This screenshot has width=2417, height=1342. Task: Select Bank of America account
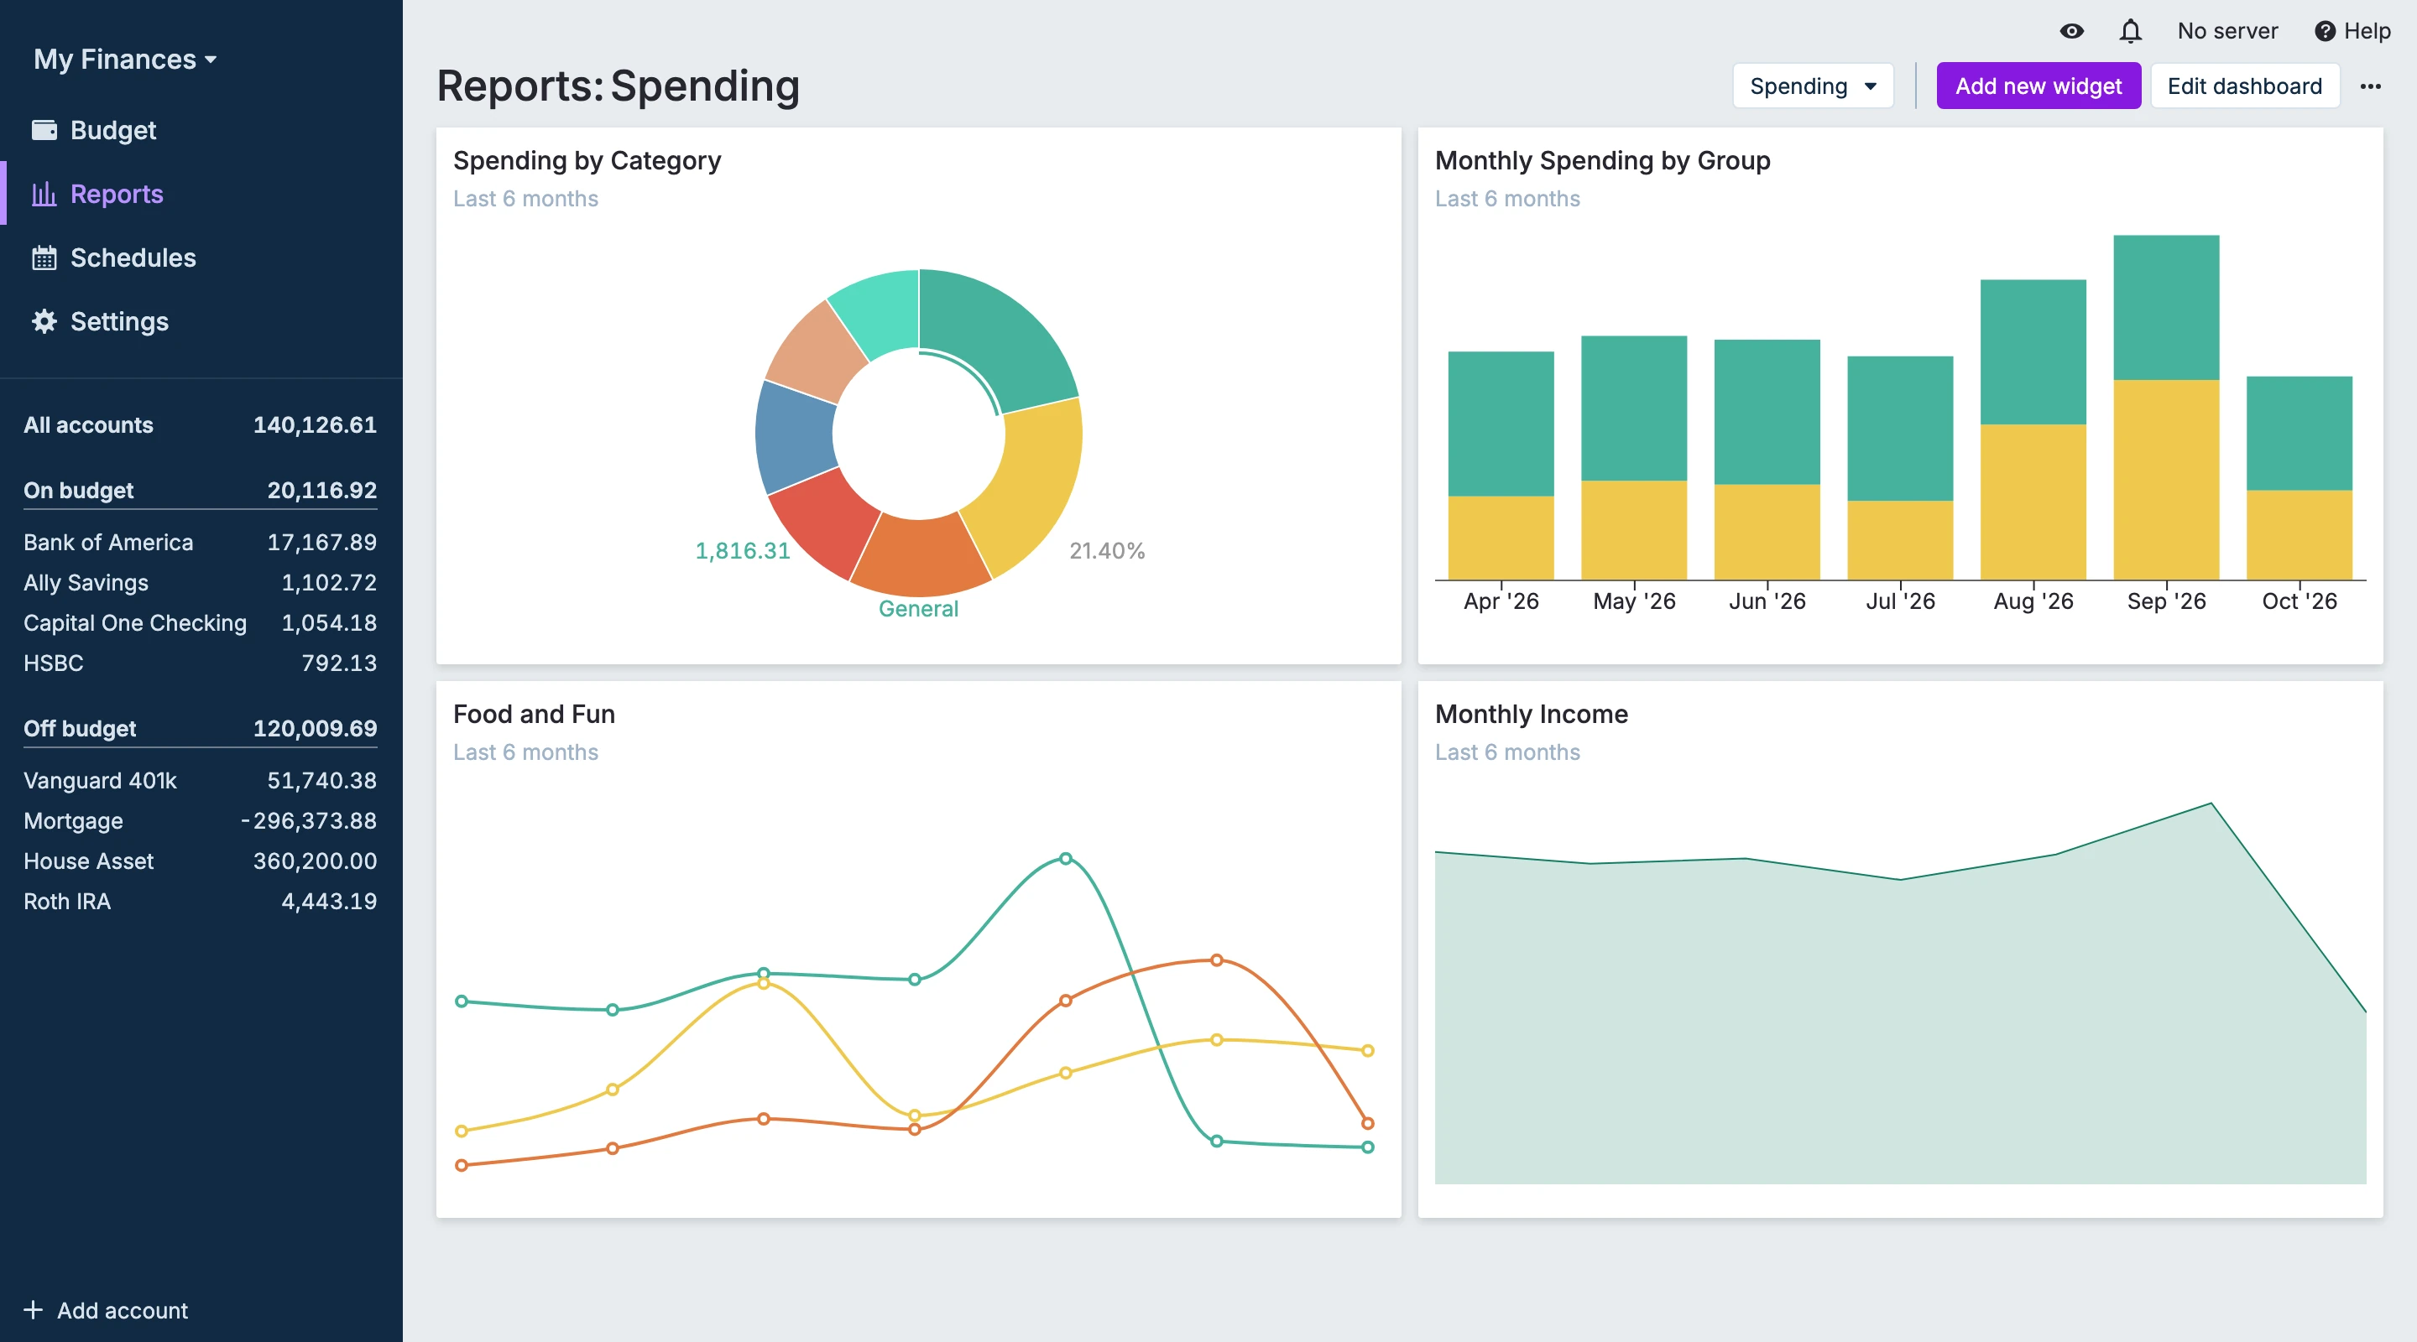pos(200,542)
